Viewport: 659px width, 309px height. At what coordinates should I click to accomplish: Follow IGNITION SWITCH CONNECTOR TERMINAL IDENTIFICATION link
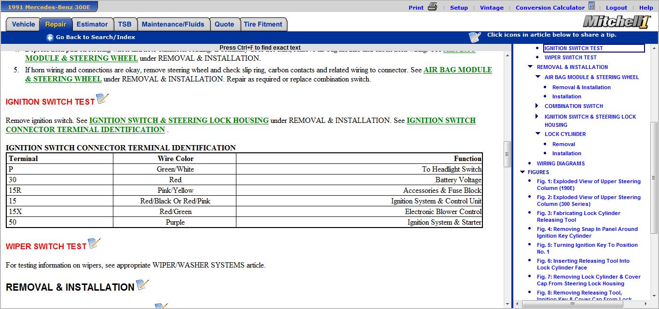tap(241, 125)
